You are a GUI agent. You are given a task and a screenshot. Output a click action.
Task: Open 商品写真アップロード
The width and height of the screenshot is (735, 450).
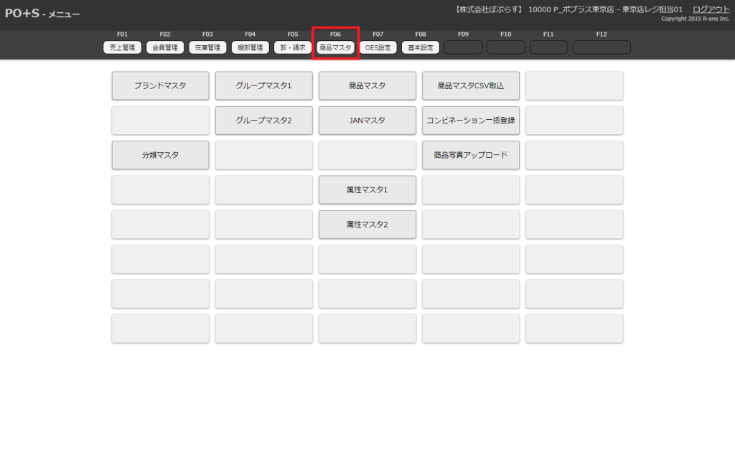point(470,155)
